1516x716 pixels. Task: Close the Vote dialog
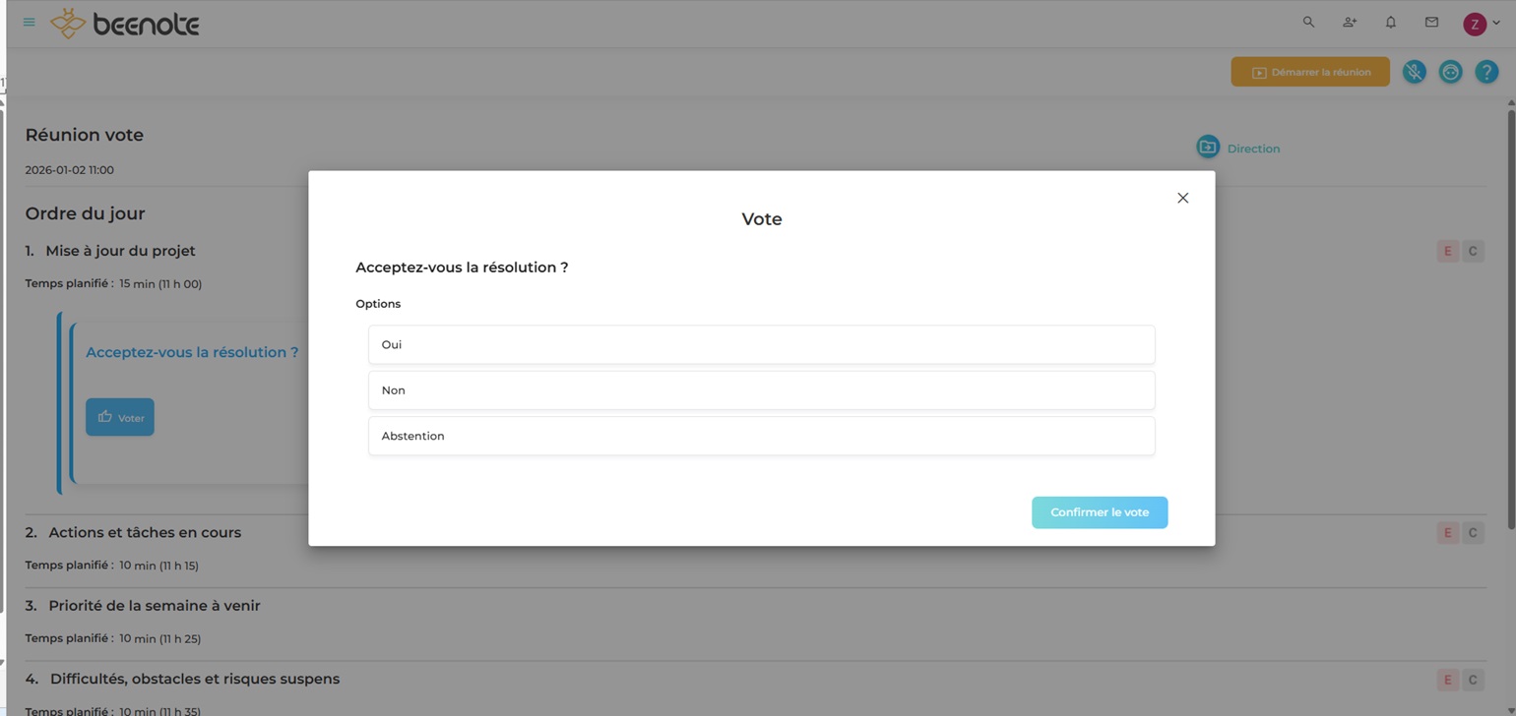tap(1182, 198)
